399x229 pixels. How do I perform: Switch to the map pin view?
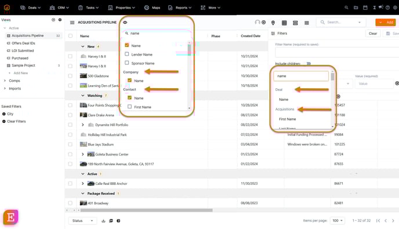pyautogui.click(x=273, y=23)
